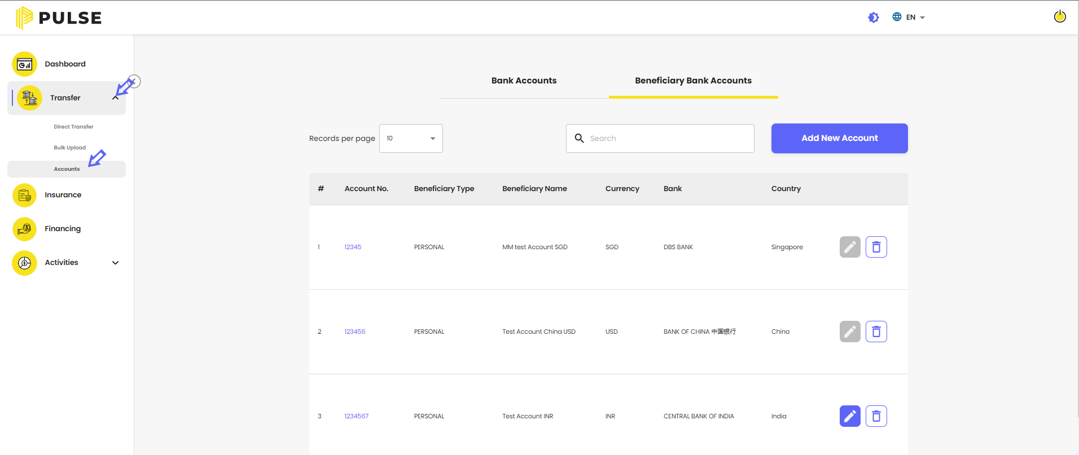1079x455 pixels.
Task: Select the Beneficiary Bank Accounts tab
Action: [x=693, y=81]
